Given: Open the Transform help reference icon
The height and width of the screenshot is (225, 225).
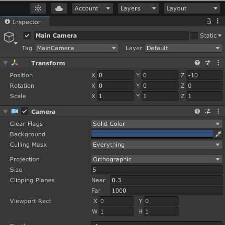Looking at the screenshot, I should [x=197, y=63].
